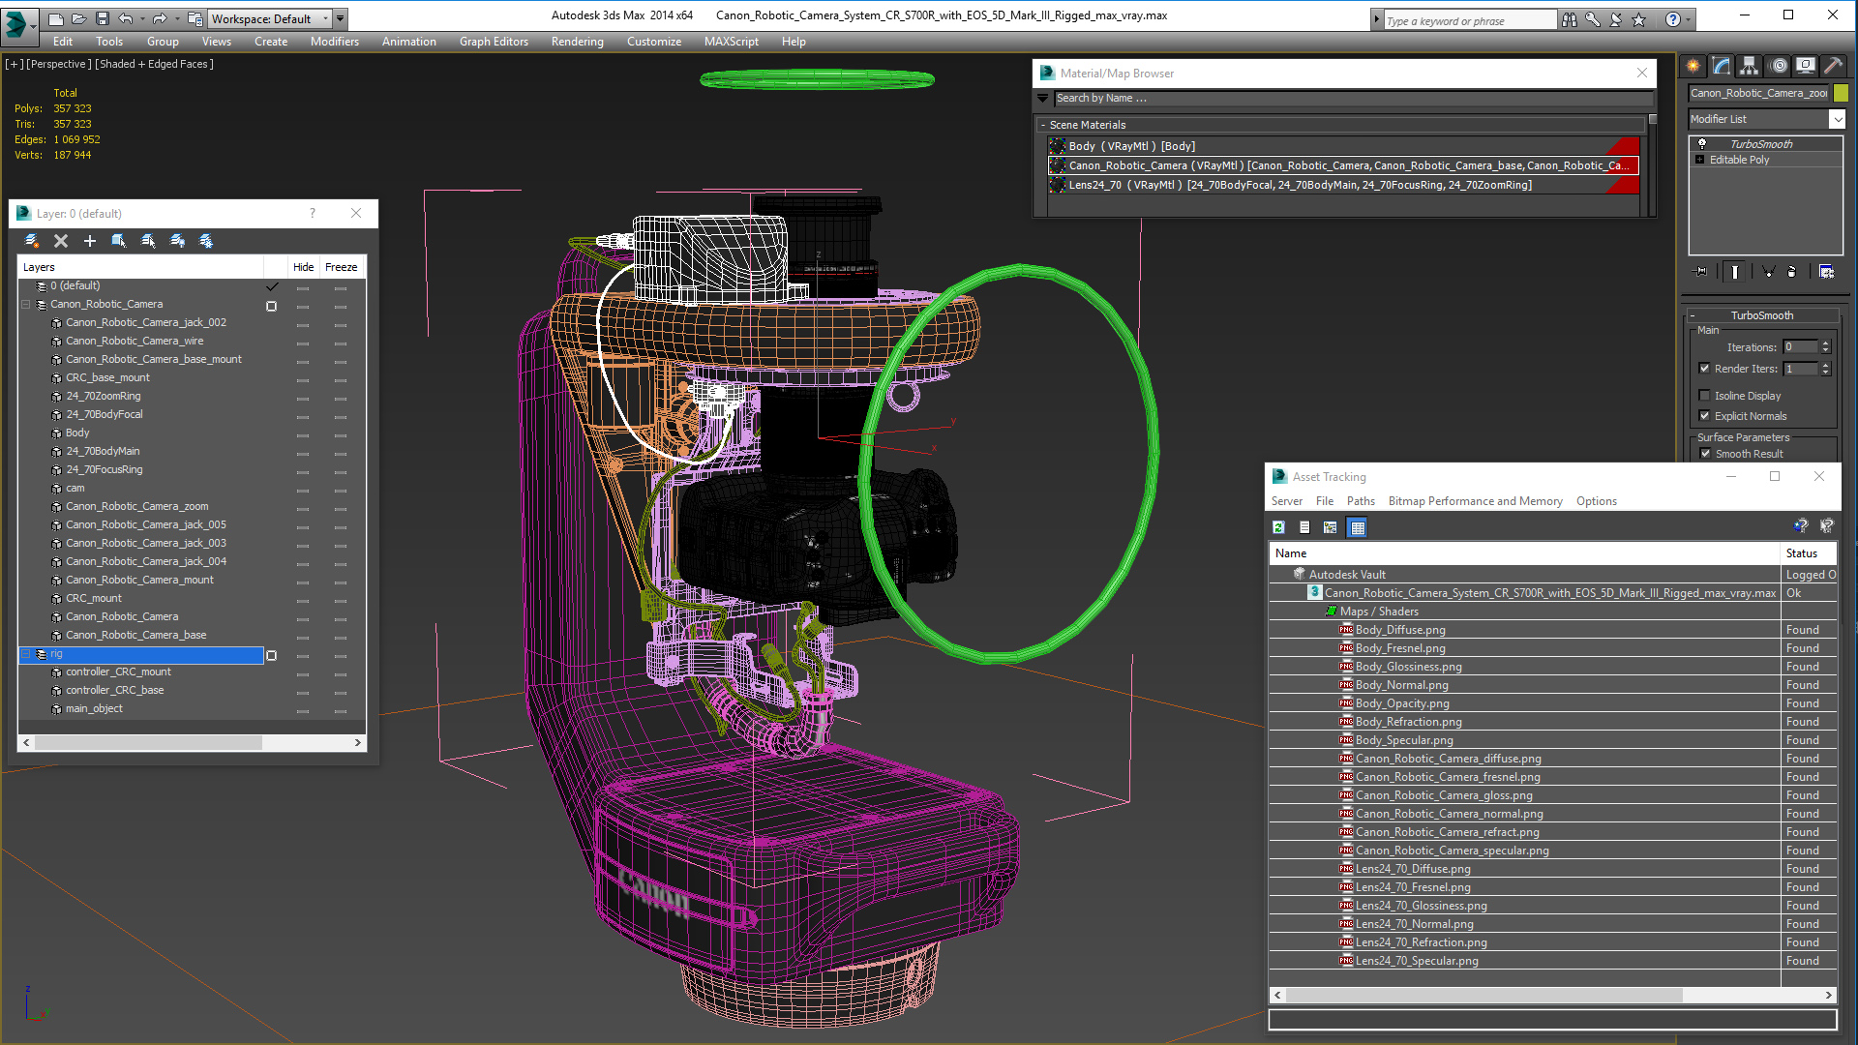Expand the Editable Poly plus sign
The height and width of the screenshot is (1045, 1858).
pos(1700,160)
